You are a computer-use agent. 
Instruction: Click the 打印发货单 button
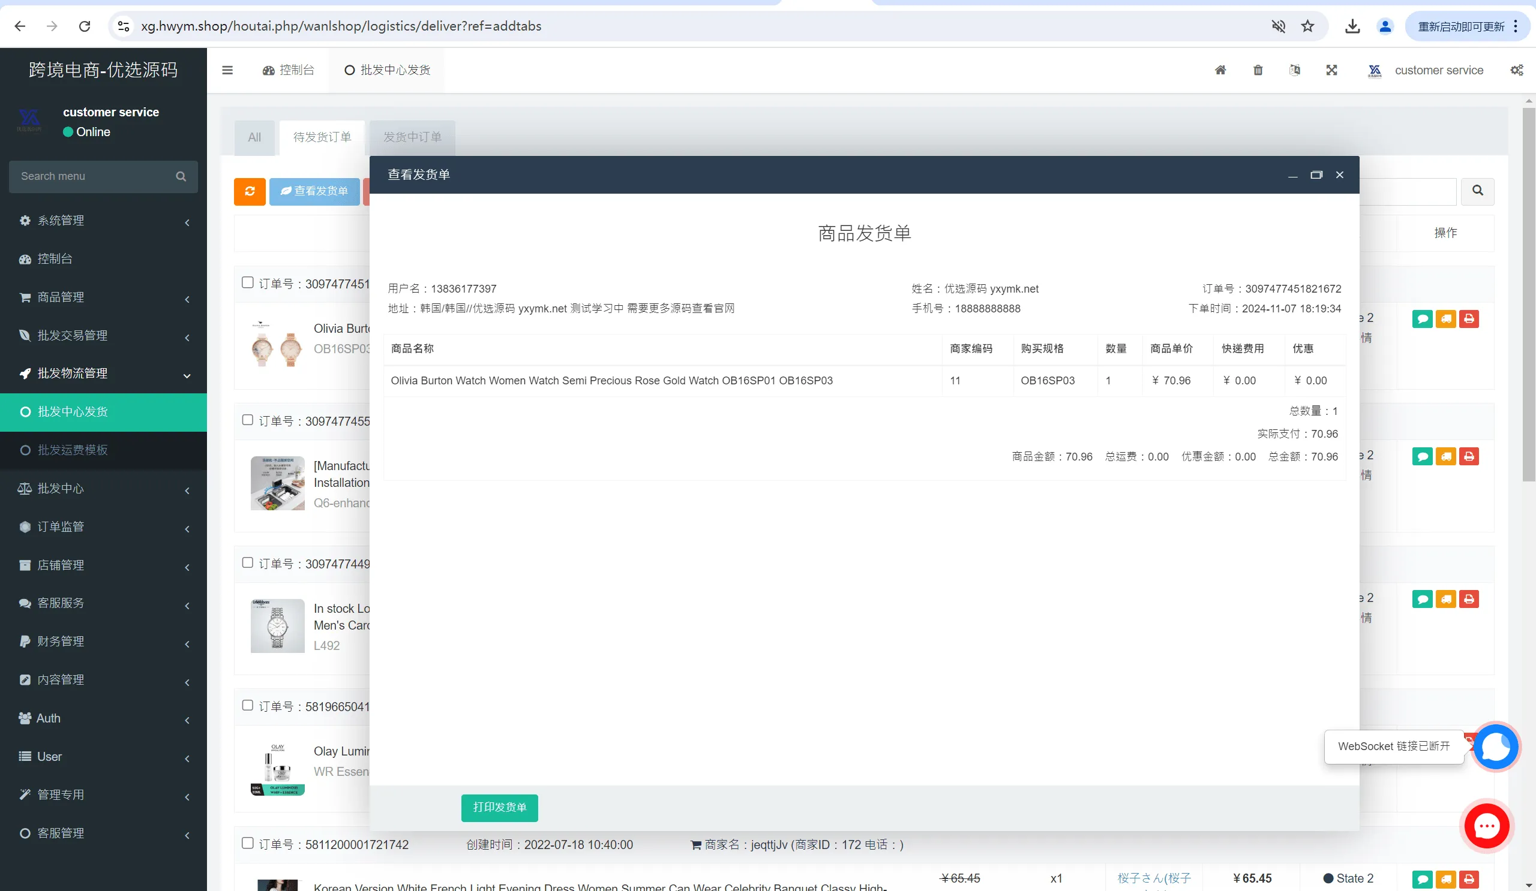499,807
